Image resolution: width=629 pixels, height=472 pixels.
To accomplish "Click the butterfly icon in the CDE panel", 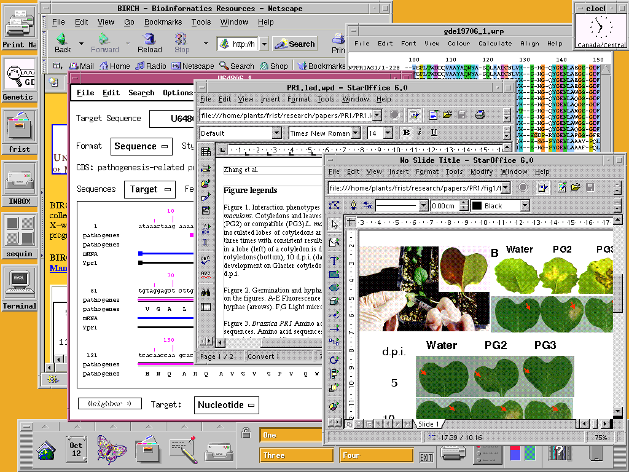I will point(112,449).
